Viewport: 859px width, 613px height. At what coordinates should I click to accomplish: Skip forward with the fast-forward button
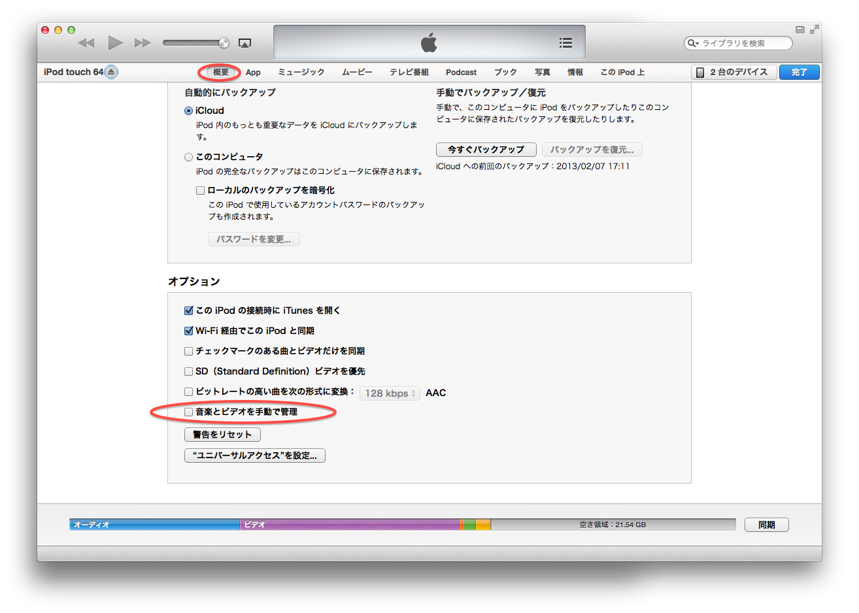pos(143,43)
